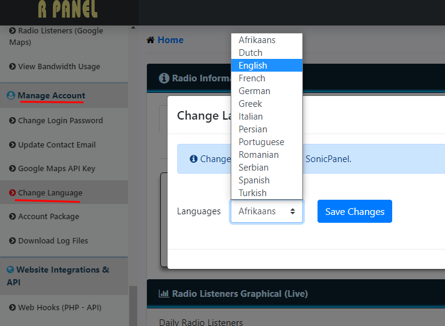The height and width of the screenshot is (326, 445).
Task: Open Web Hooks (PHP - API) link
Action: 59,308
